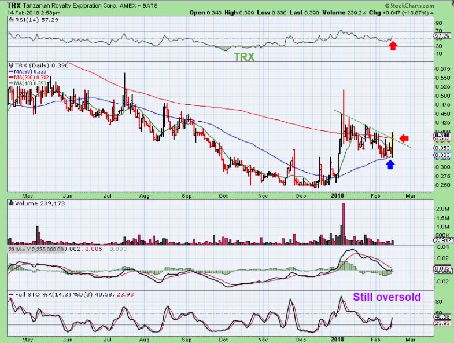Click the bold 2018 label under price panel
454x343 pixels.
pos(337,196)
